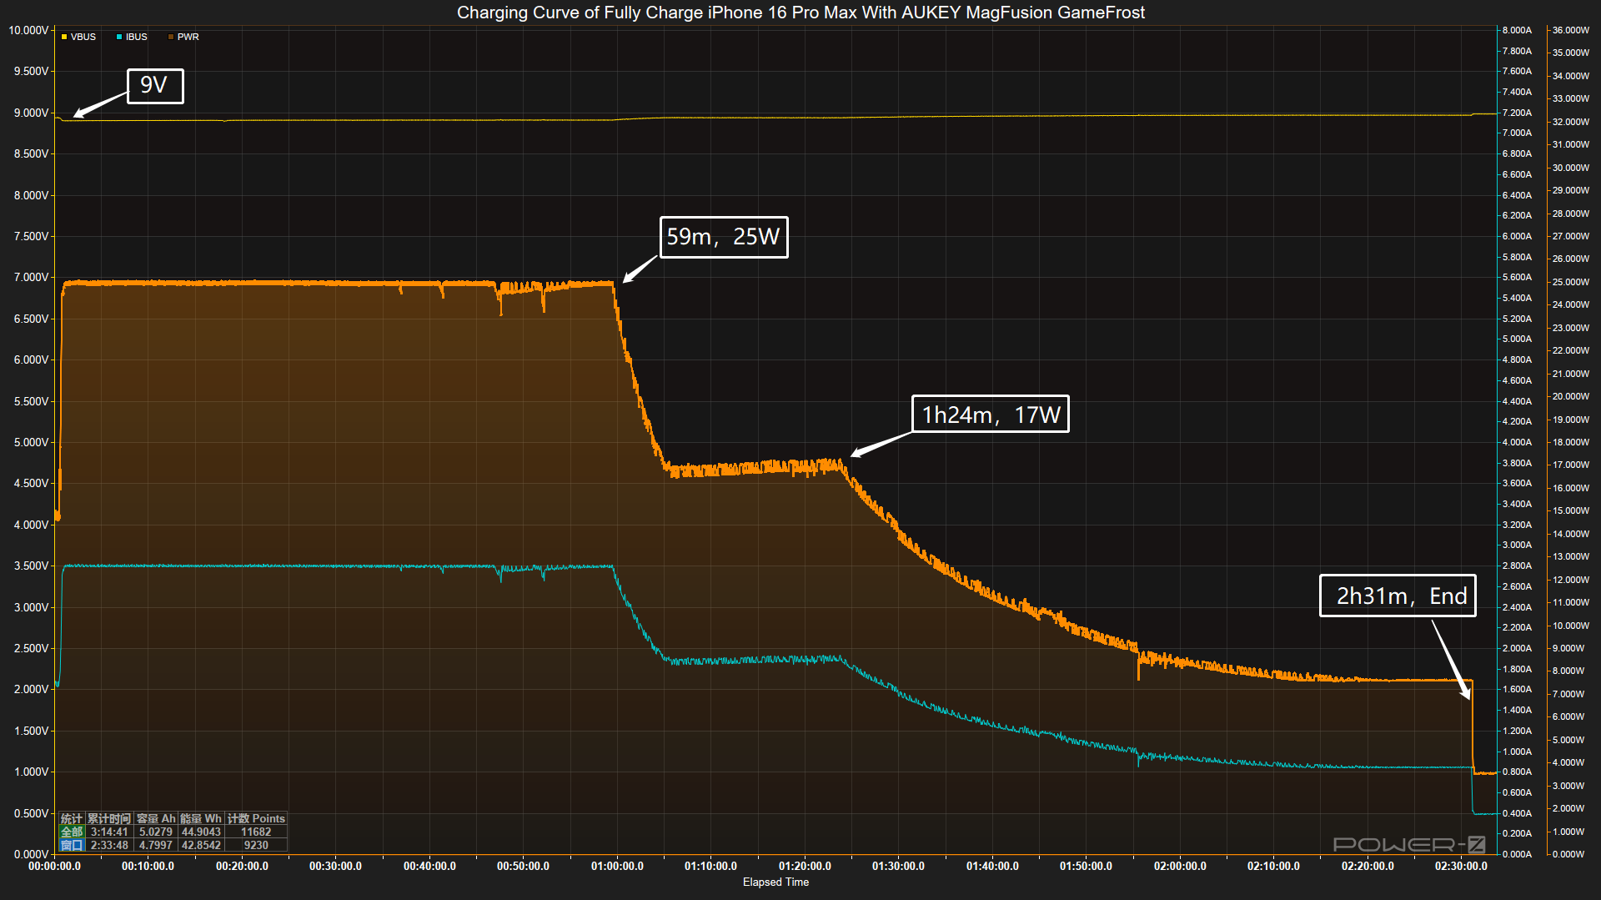Click the '容量 Ah' column header
This screenshot has width=1601, height=900.
156,819
